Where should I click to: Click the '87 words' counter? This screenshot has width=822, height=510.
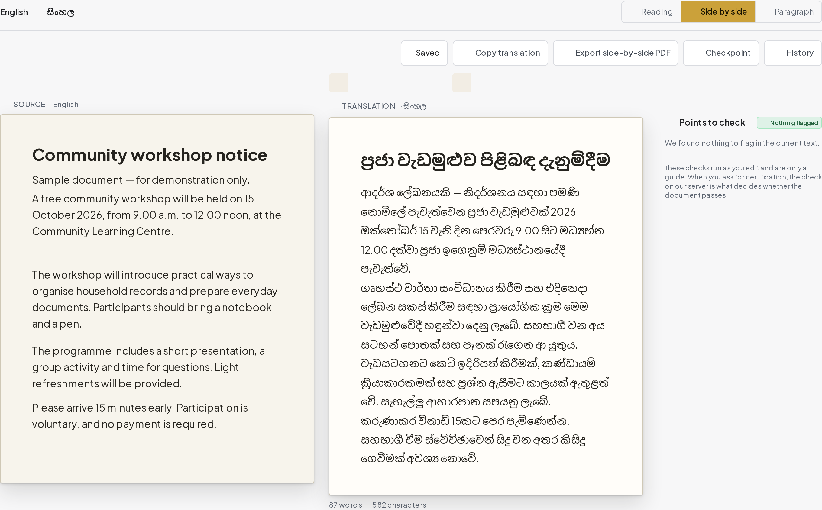point(345,505)
